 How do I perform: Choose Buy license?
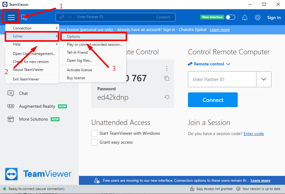[x=76, y=78]
